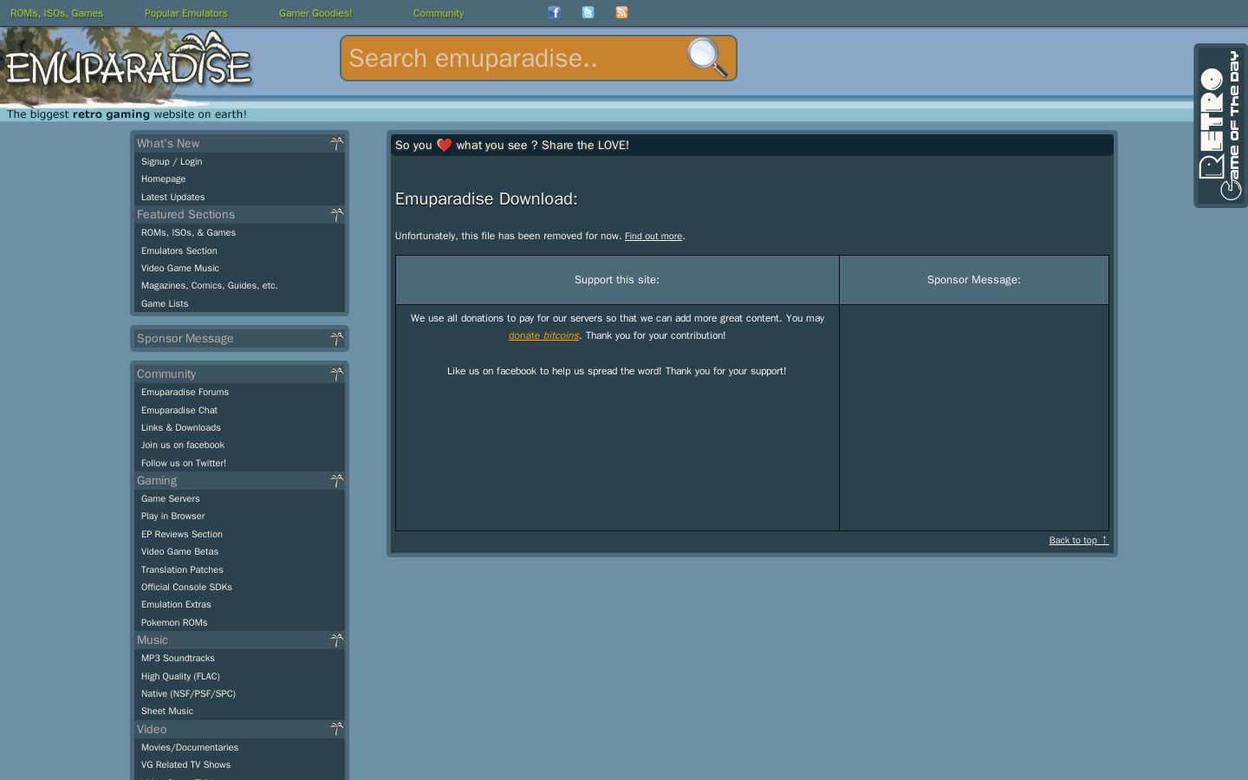Click the Emuparadise Download: heading

(486, 198)
